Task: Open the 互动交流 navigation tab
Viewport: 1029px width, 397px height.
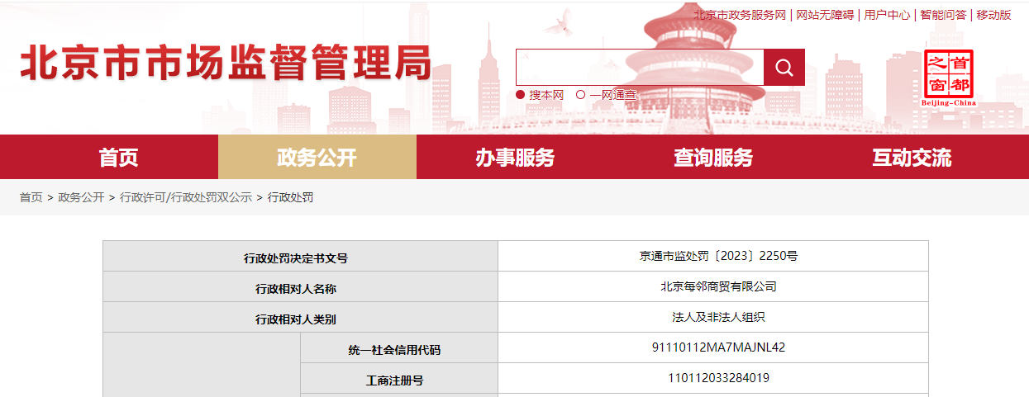Action: point(912,157)
